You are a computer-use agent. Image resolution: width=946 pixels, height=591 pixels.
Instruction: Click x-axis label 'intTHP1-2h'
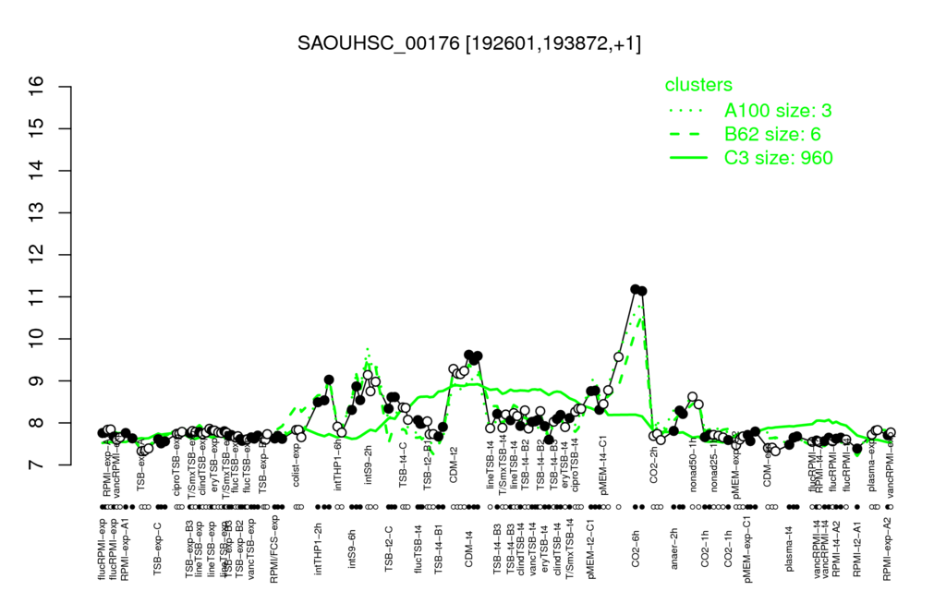[318, 549]
